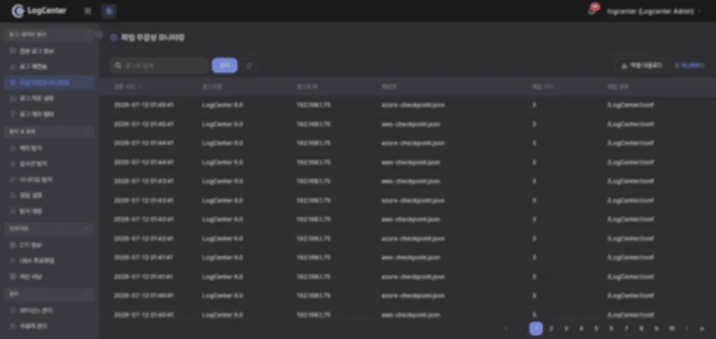Select azure-checkpoint.json in the 01:42:41 row
716x339 pixels.
(x=413, y=238)
